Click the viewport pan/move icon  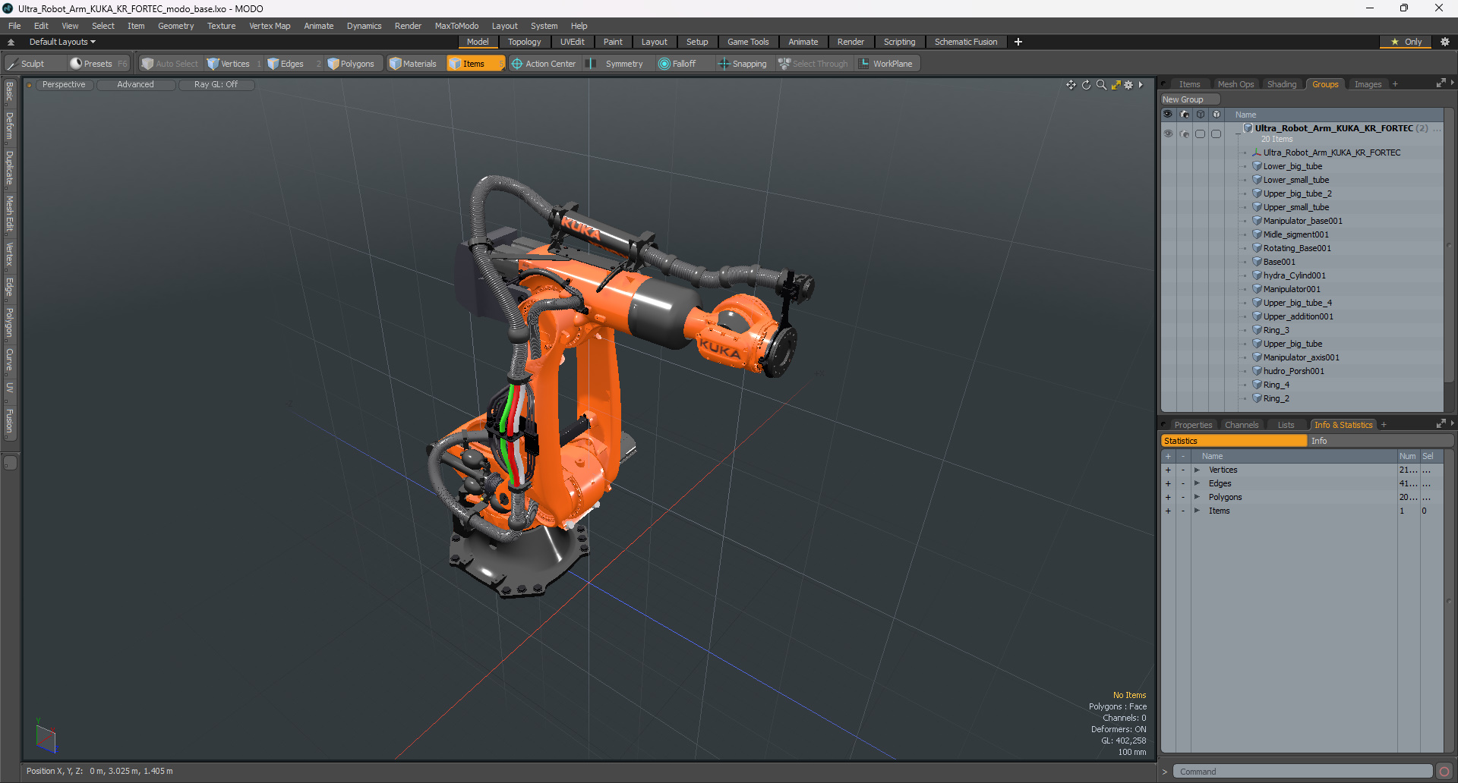1071,85
